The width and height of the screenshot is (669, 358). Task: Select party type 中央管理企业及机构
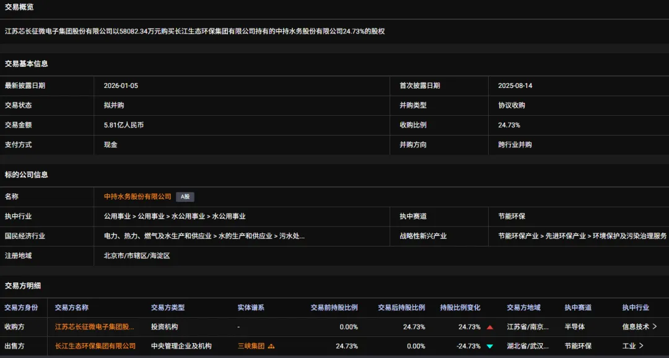181,346
